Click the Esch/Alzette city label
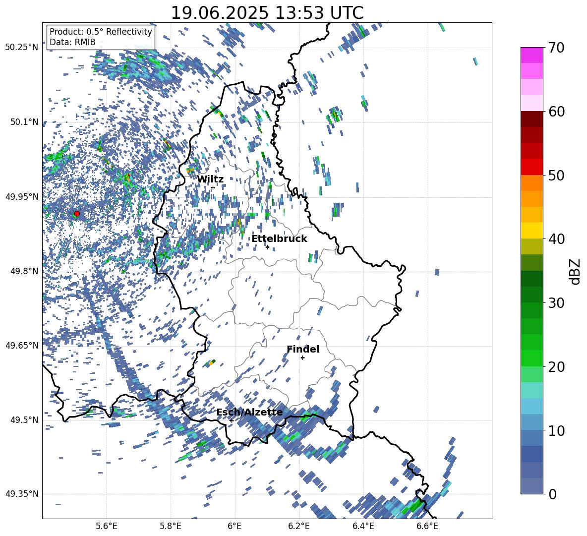Screen dimensions: 587x536 pyautogui.click(x=249, y=413)
